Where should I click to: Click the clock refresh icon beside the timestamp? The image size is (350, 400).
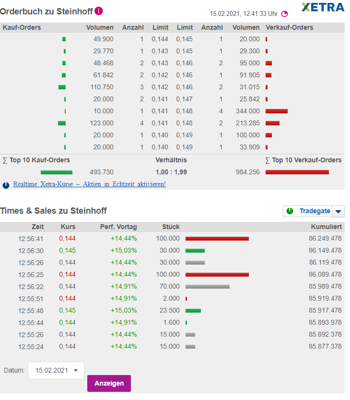[x=284, y=14]
